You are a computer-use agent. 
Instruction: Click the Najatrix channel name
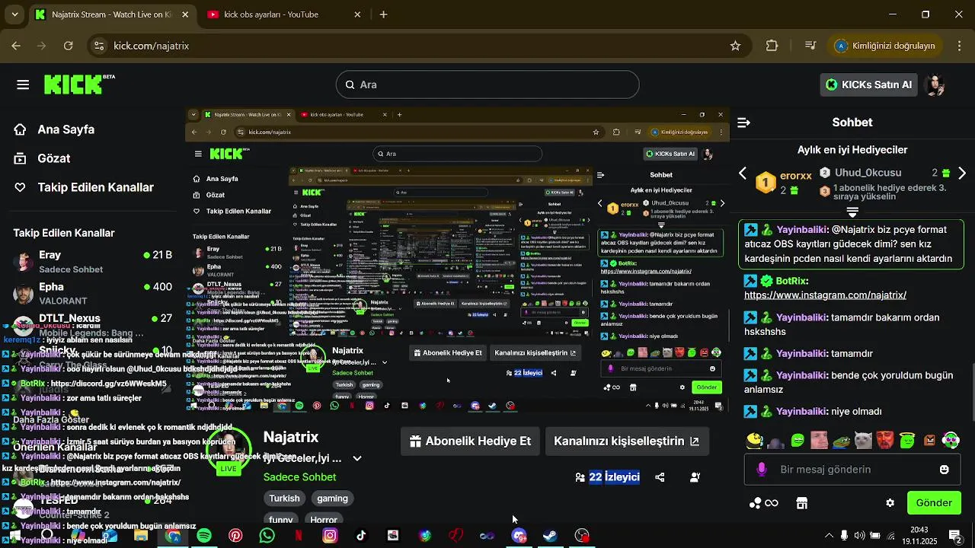pos(291,438)
